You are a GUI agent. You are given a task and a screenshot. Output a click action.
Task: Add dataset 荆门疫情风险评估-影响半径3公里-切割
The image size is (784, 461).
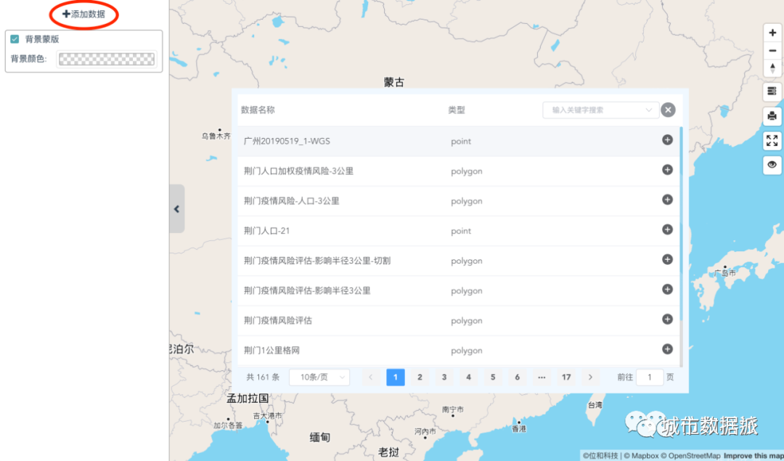coord(667,259)
